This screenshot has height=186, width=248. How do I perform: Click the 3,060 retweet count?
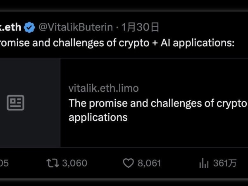75,163
